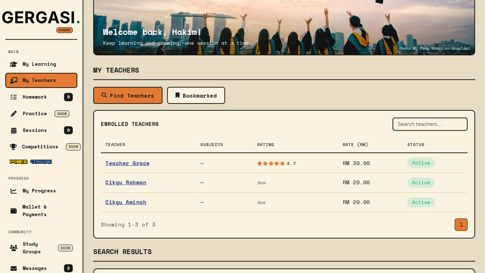Click the TEACHER column header
Screen dimensions: 485x273
115,144
